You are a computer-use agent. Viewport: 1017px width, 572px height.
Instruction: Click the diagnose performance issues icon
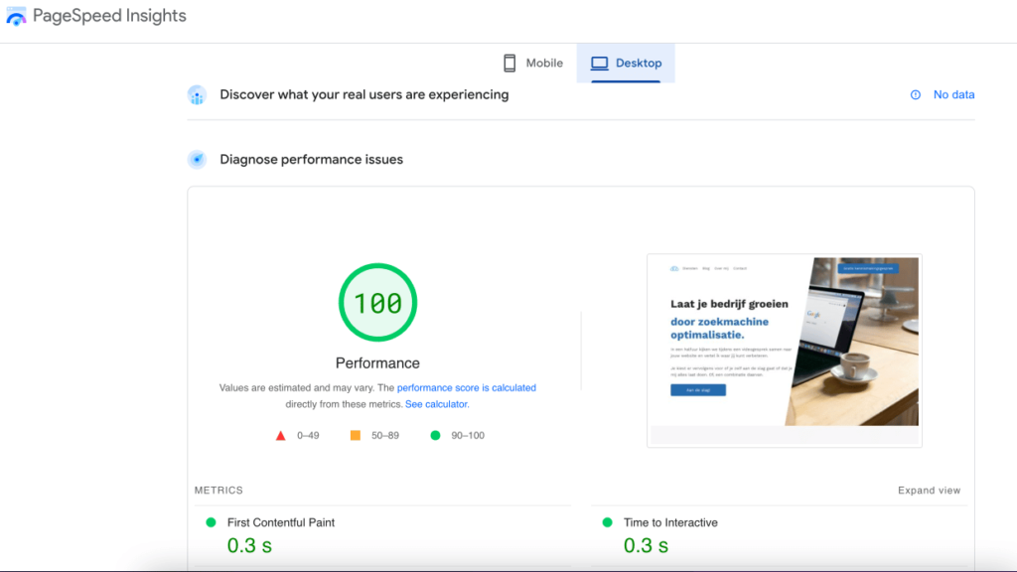197,160
